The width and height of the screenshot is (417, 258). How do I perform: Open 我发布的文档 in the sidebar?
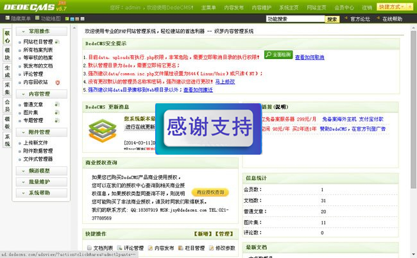coord(38,66)
